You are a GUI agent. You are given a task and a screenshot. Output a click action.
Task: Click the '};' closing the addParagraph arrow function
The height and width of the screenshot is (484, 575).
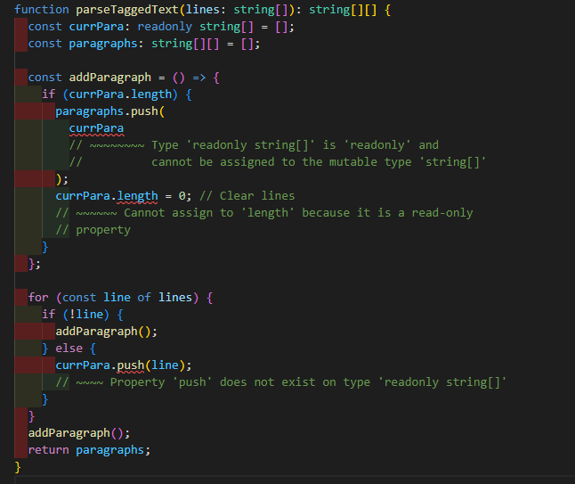coord(35,264)
